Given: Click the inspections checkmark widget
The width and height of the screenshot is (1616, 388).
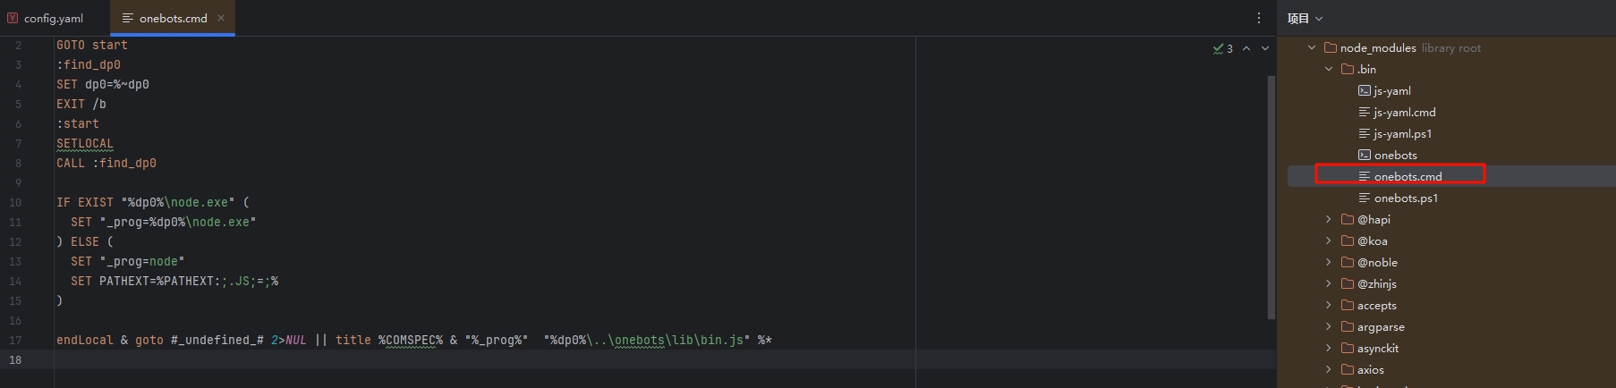Looking at the screenshot, I should tap(1222, 48).
